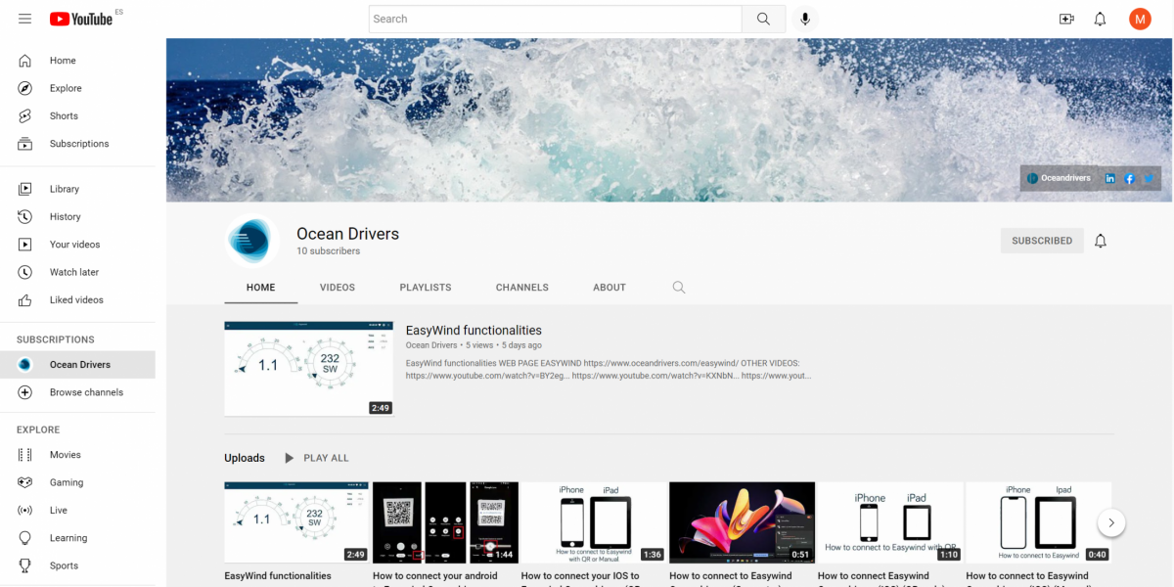Search within channel using magnifier icon
The height and width of the screenshot is (587, 1174).
(679, 288)
